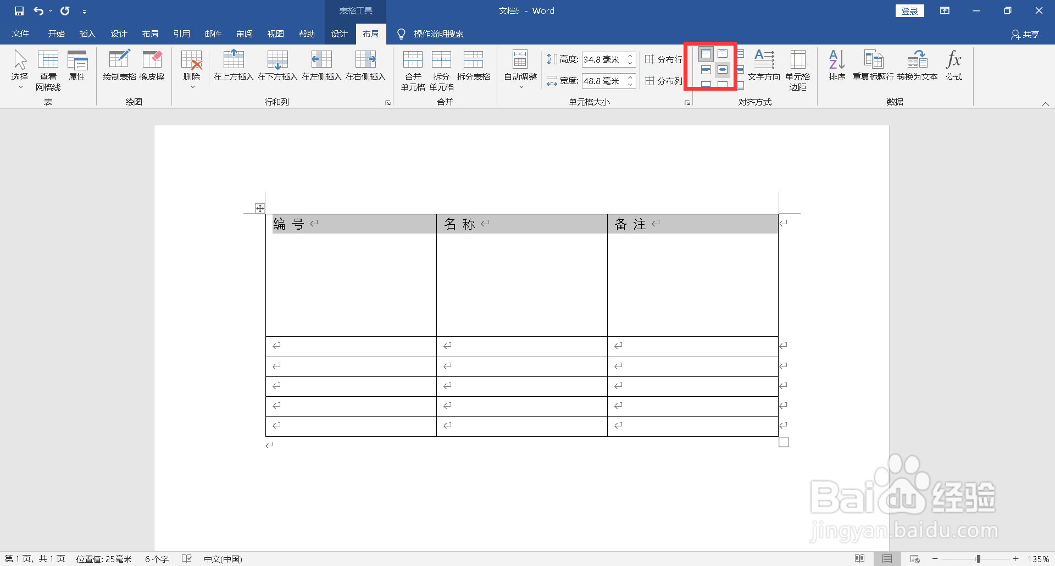
Task: Activate Draw Table (绘制表格)
Action: tap(119, 66)
